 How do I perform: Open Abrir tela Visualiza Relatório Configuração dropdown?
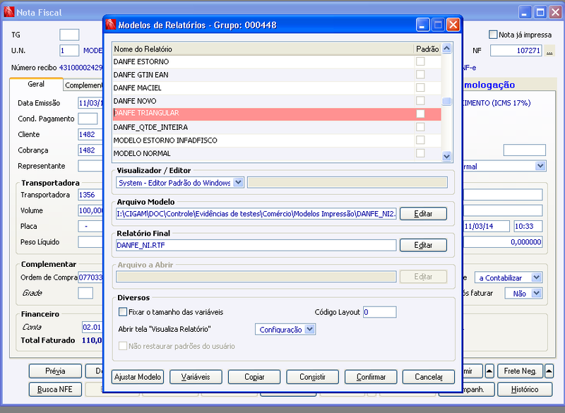point(309,329)
